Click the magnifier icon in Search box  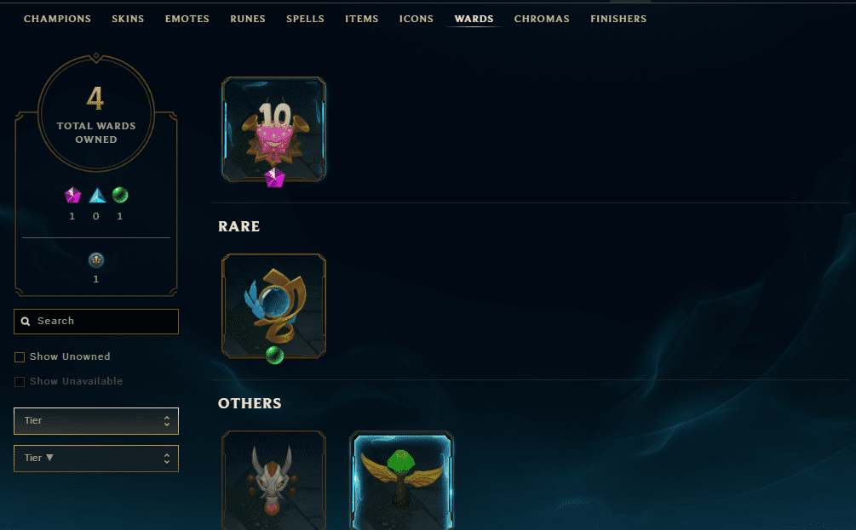point(25,322)
